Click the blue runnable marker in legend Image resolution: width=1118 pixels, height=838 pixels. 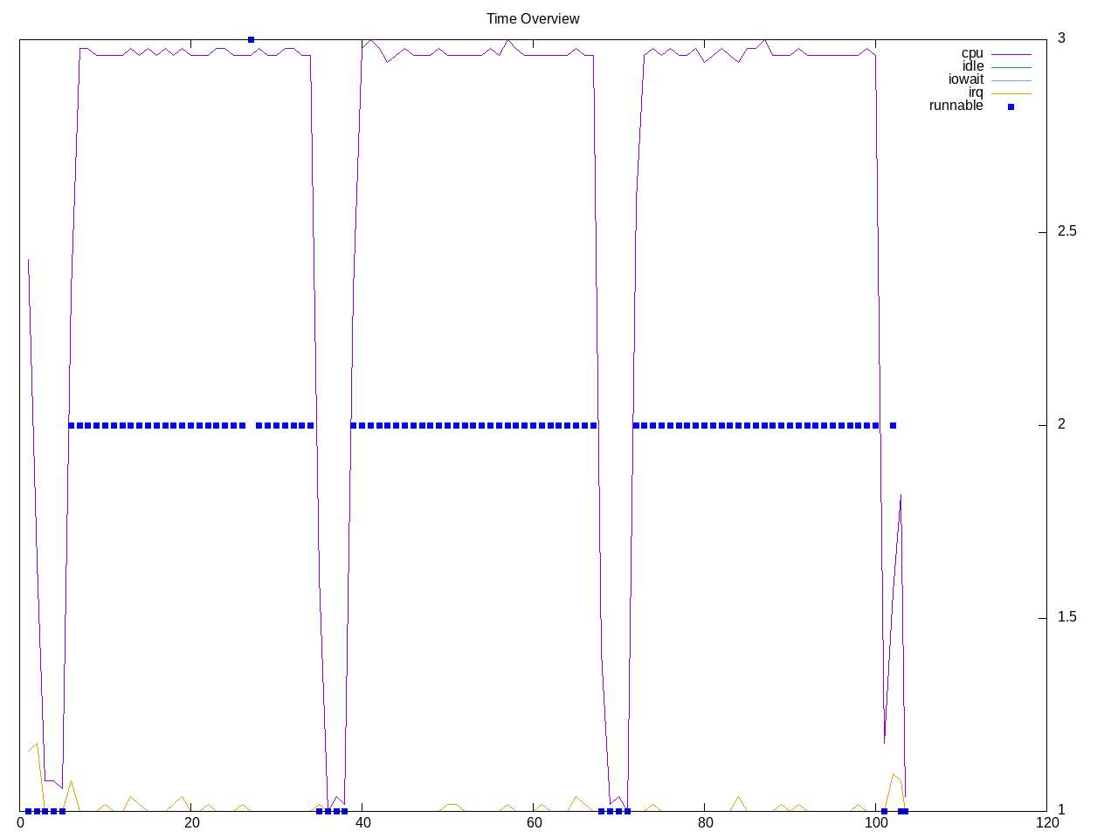coord(1011,106)
